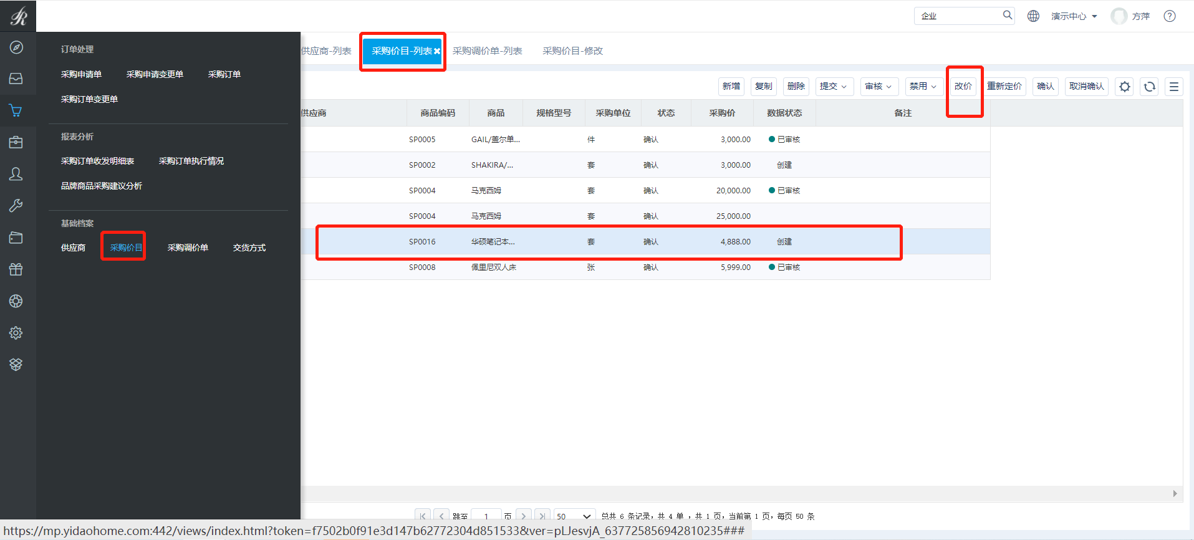Click the 新增 button

(x=731, y=86)
